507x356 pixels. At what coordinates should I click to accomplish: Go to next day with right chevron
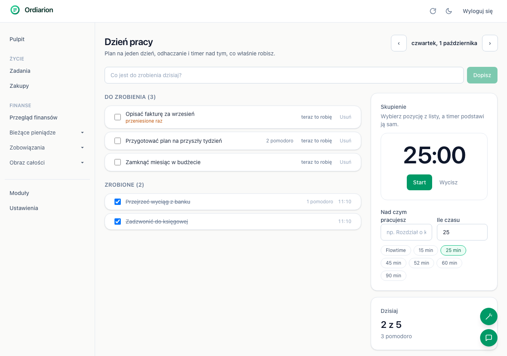(x=490, y=43)
